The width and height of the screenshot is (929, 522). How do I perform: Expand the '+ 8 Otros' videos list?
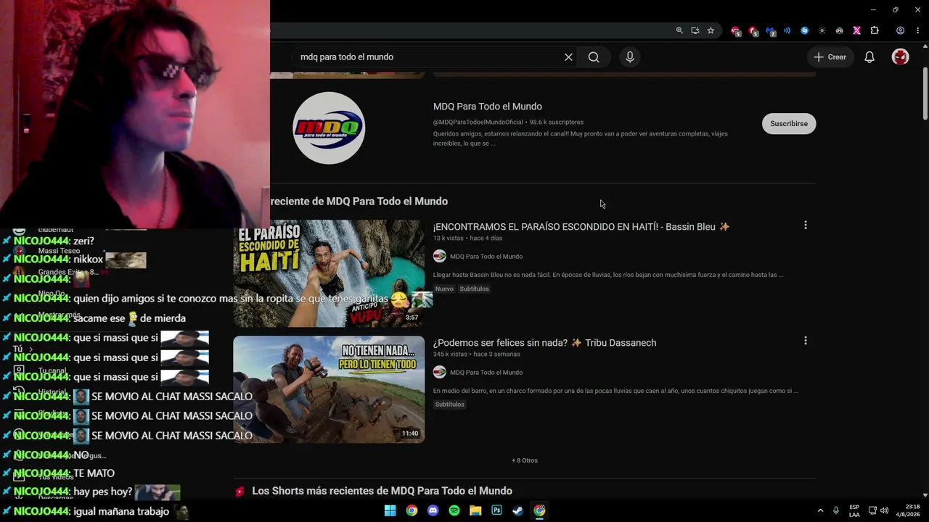(525, 460)
